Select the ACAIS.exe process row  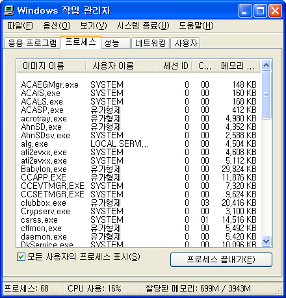click(138, 93)
